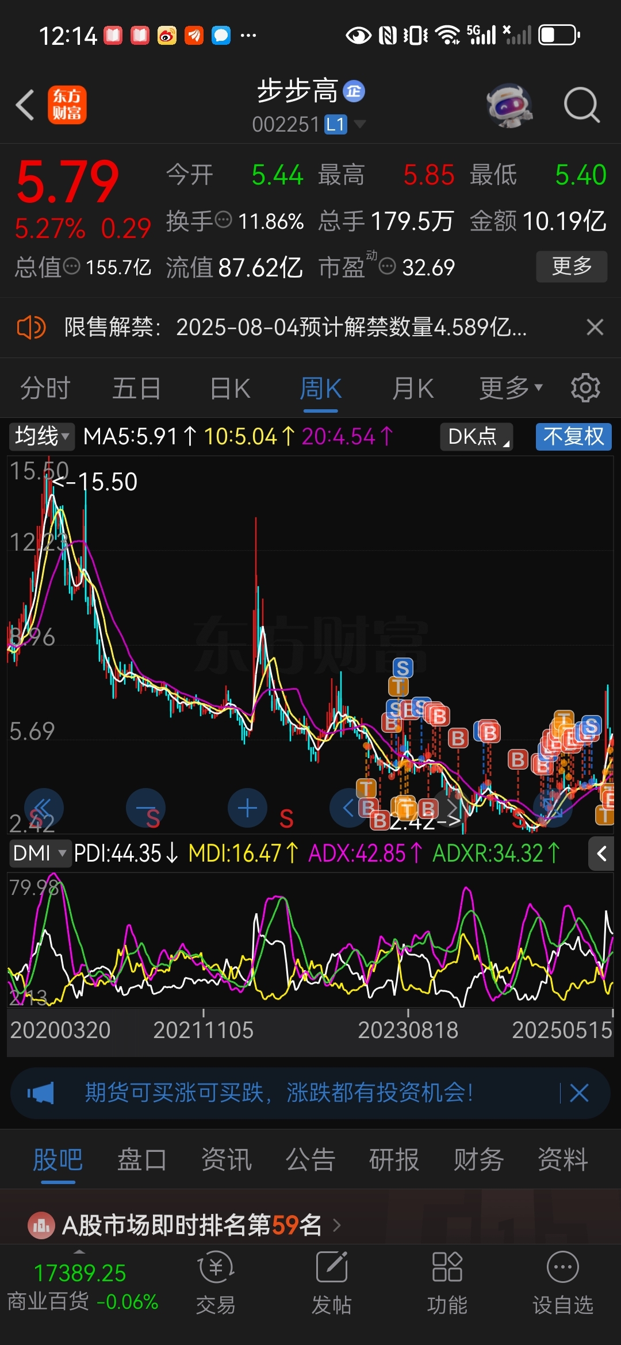Expand the 更多 chart period dropdown
The height and width of the screenshot is (1345, 621).
pyautogui.click(x=511, y=389)
